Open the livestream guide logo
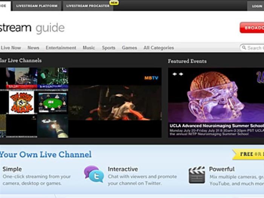 (32, 28)
